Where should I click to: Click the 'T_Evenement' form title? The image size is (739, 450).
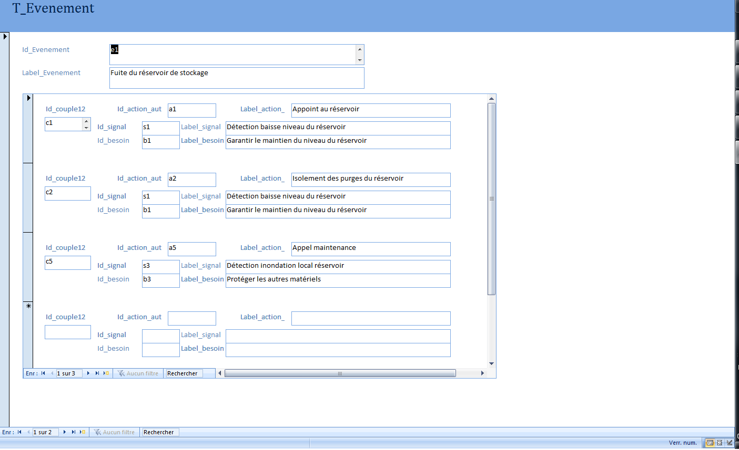pos(54,8)
